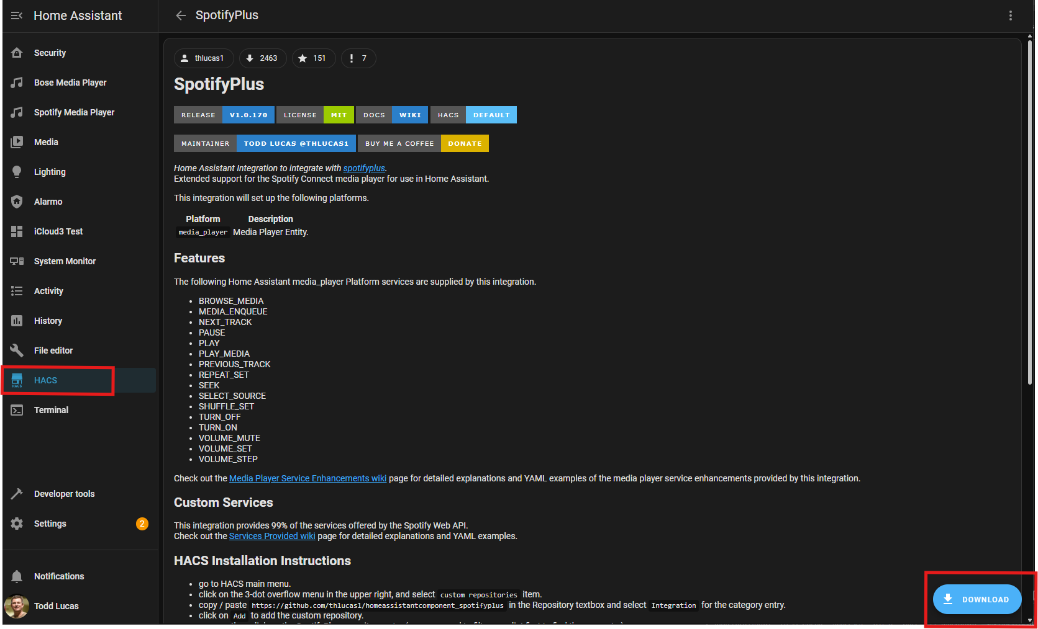Click the Activity sidebar label
1038x629 pixels.
click(48, 291)
